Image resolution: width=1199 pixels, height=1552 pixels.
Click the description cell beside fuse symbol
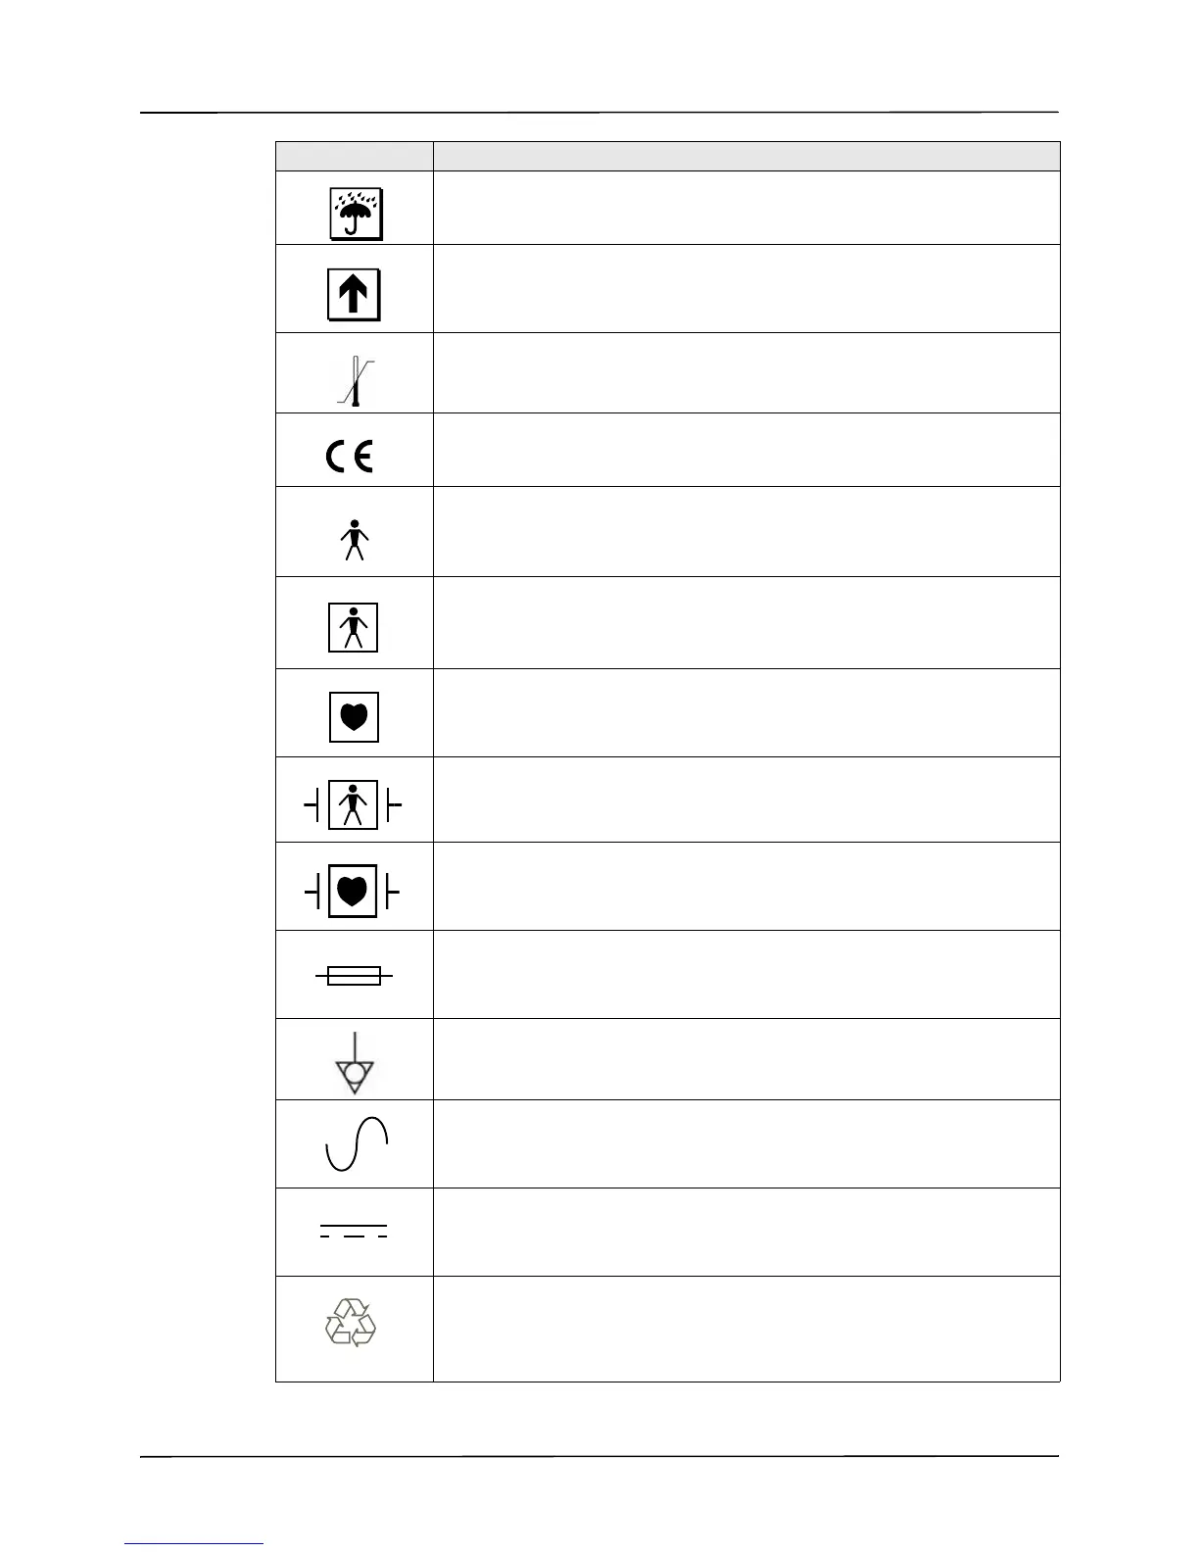[x=746, y=975]
